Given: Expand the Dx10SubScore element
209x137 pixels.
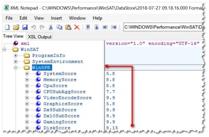Looking at the screenshot, I should (x=27, y=116).
